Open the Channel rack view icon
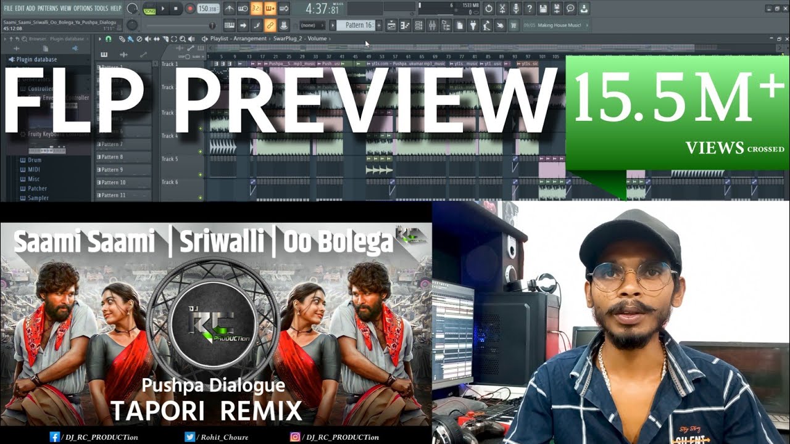The image size is (790, 444). [418, 25]
